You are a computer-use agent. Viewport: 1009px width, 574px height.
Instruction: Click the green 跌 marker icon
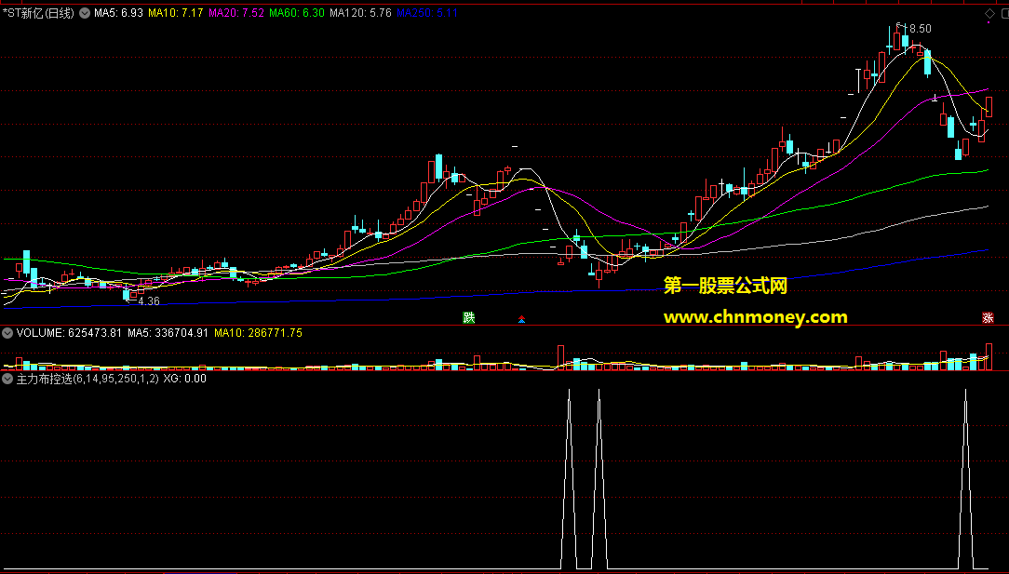[x=469, y=318]
